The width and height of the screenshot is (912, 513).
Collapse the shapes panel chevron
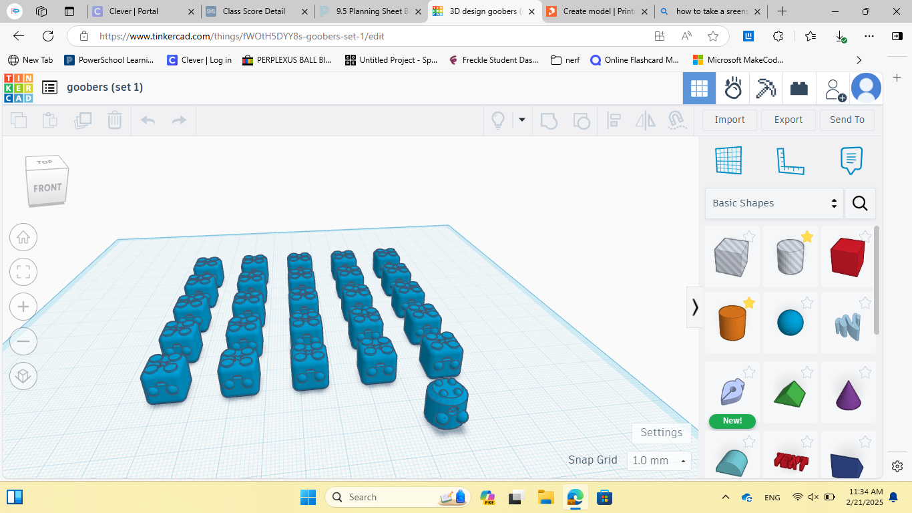tap(695, 307)
